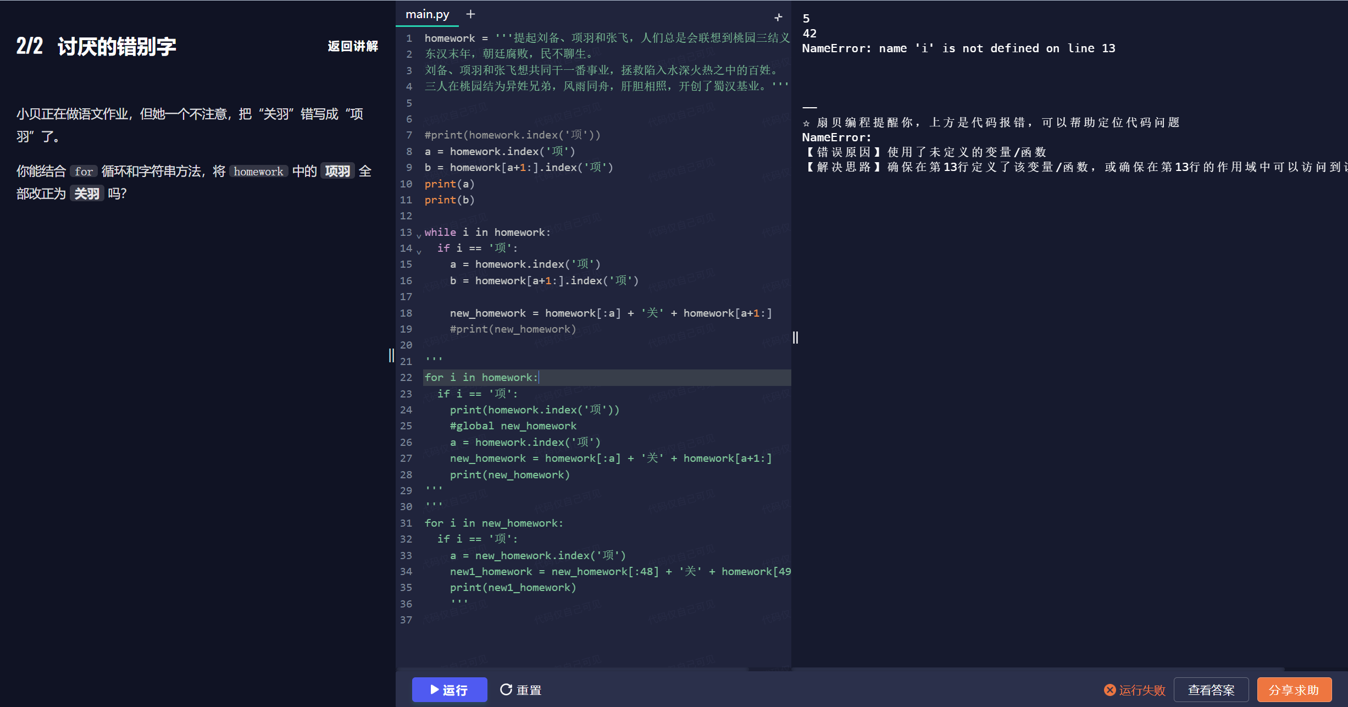
Task: Open the 查看答案 view answer button
Action: point(1211,690)
